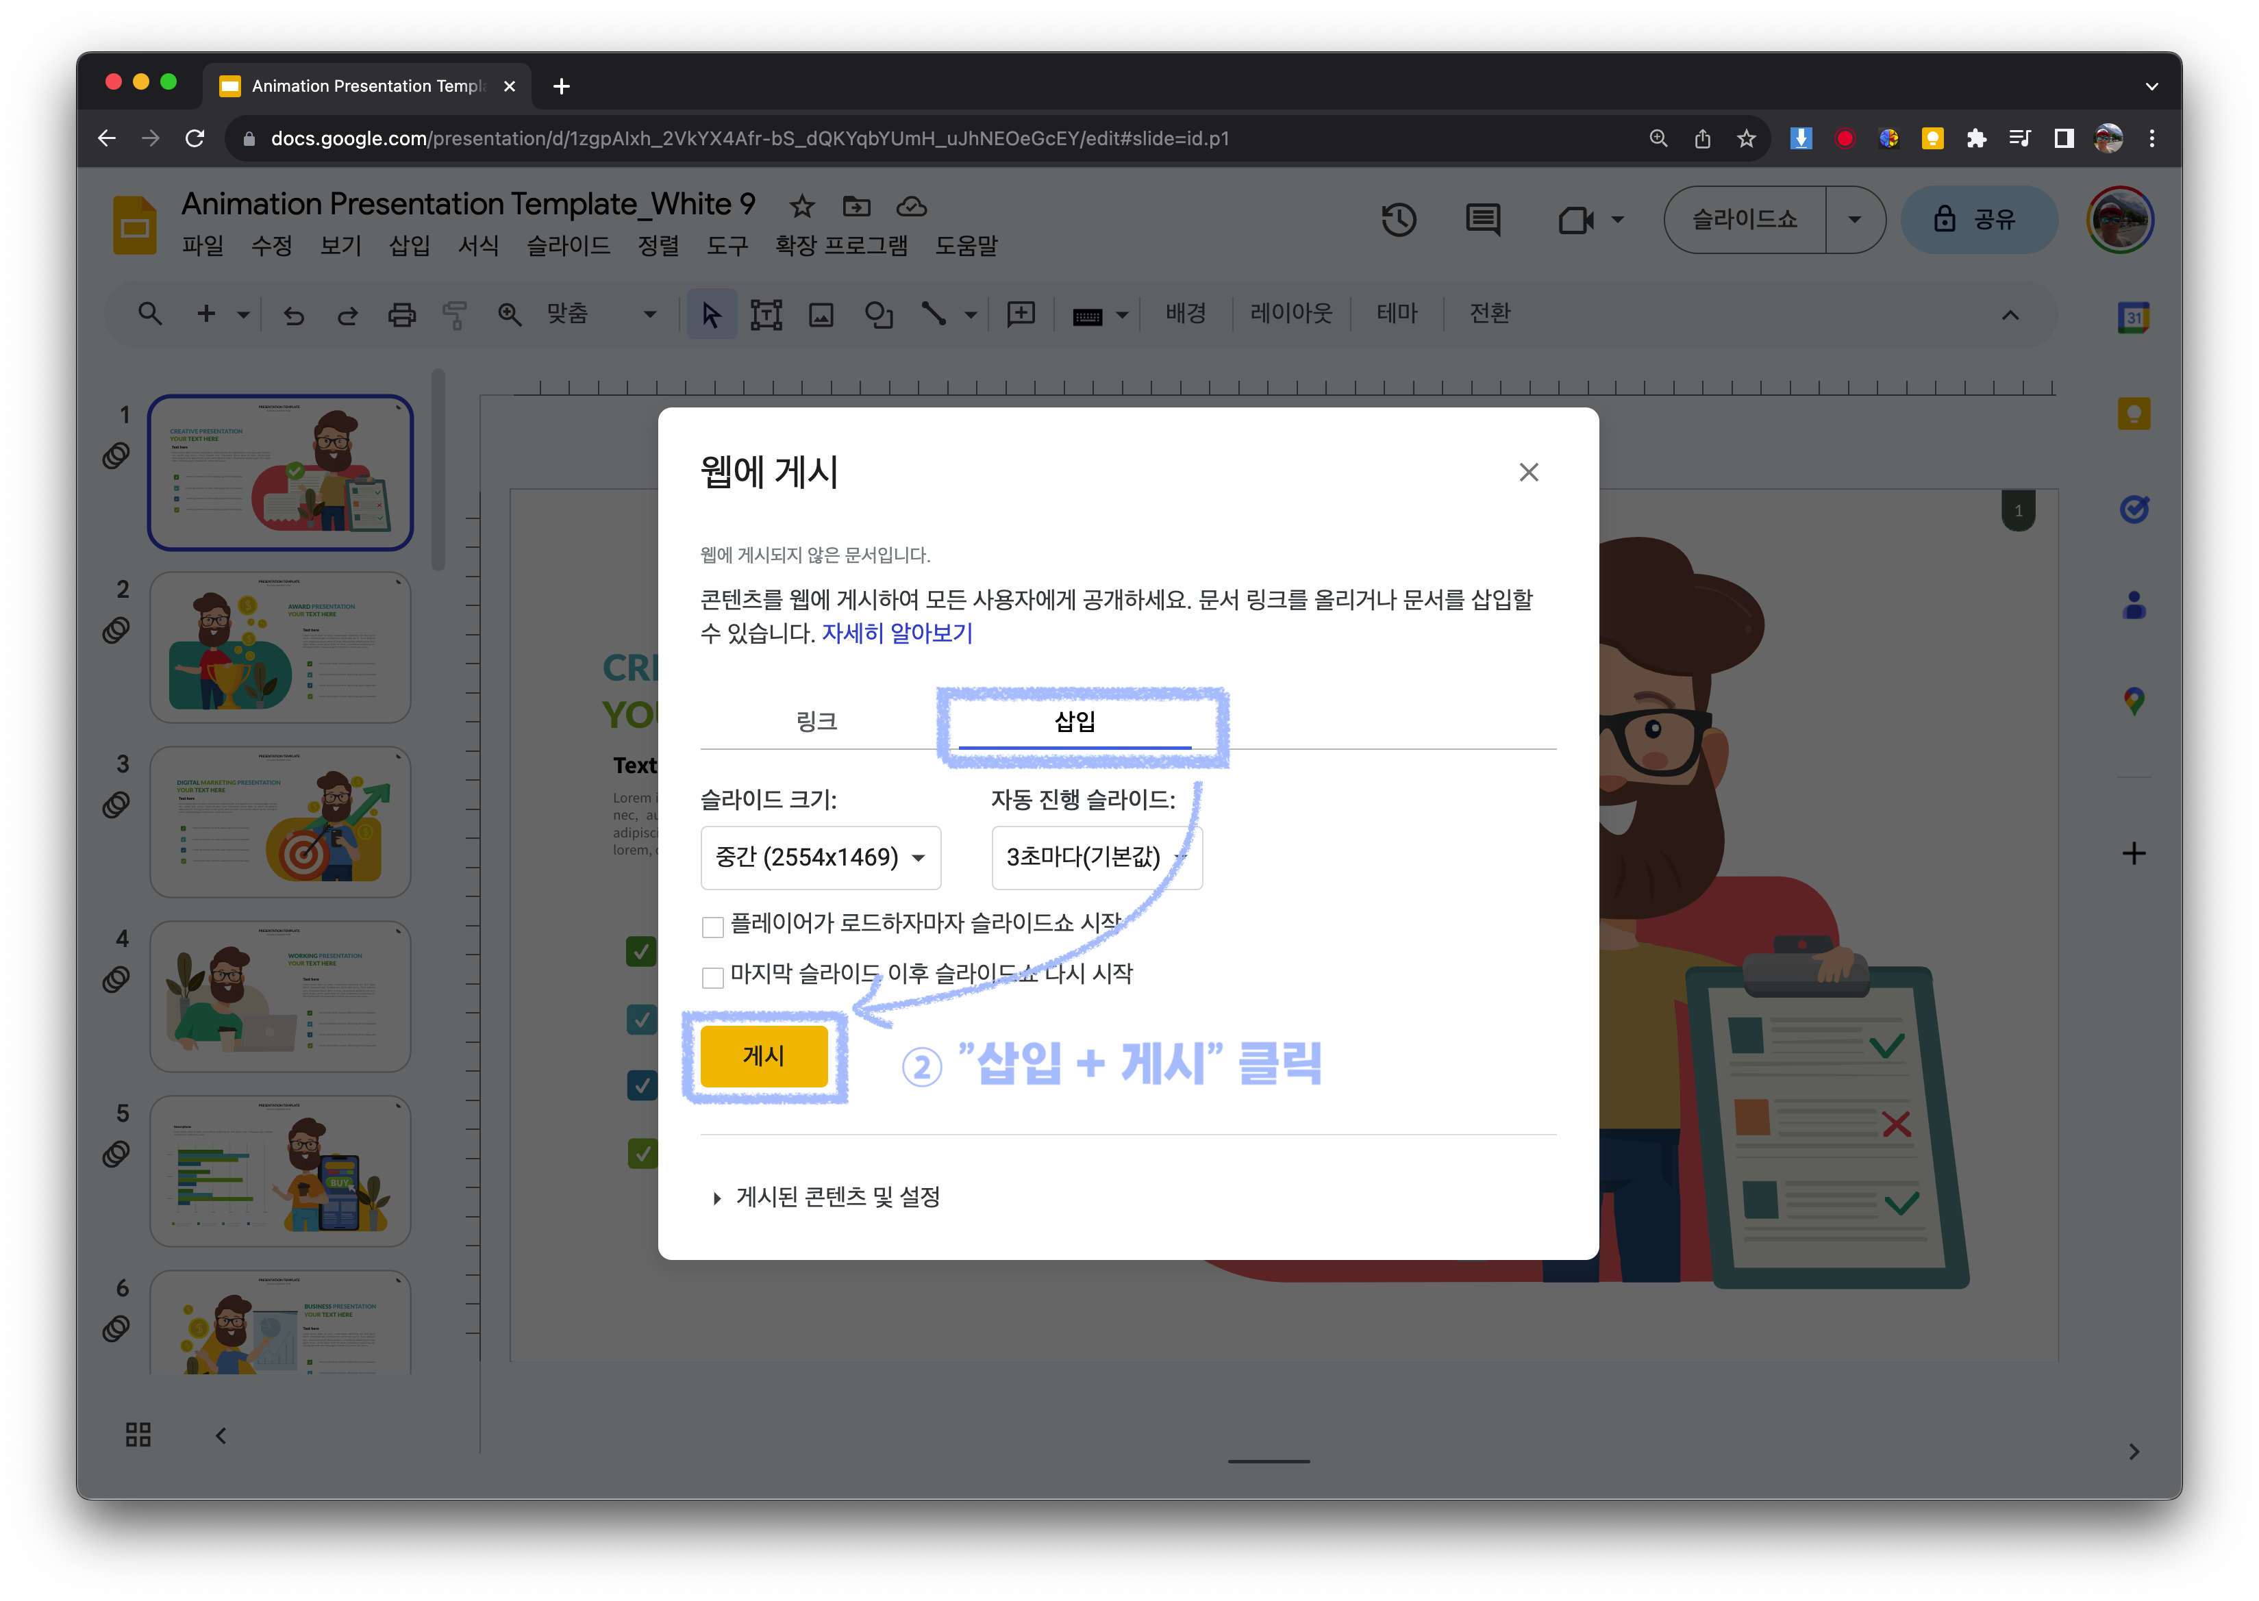The image size is (2259, 1601).
Task: Open the auto-advance slides dropdown
Action: click(x=1095, y=857)
